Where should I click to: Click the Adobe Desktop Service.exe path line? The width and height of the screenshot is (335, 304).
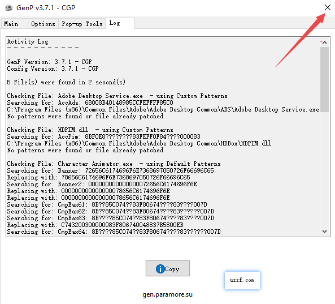(163, 109)
